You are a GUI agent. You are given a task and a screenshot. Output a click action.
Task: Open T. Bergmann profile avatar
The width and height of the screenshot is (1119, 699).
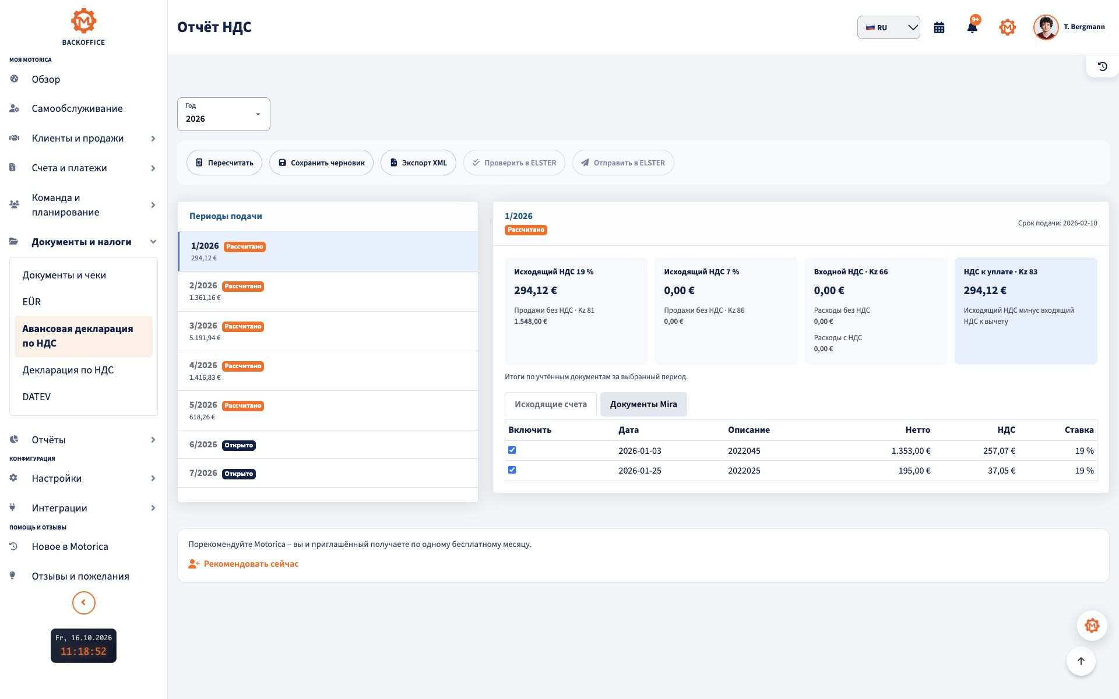[x=1046, y=27]
